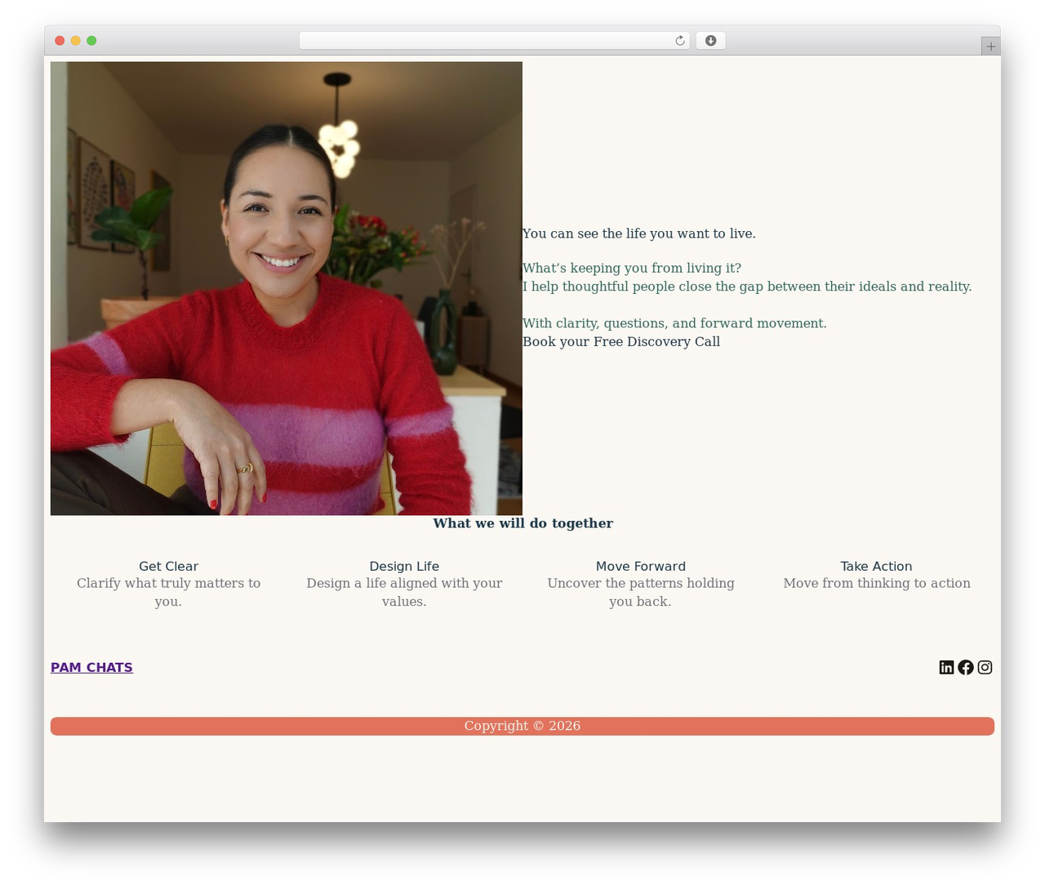The width and height of the screenshot is (1045, 885).
Task: Click the portrait photo of the woman
Action: 287,288
